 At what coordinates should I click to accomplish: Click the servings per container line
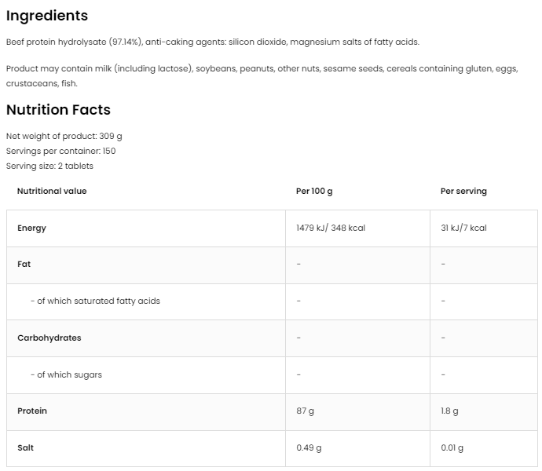coord(60,151)
